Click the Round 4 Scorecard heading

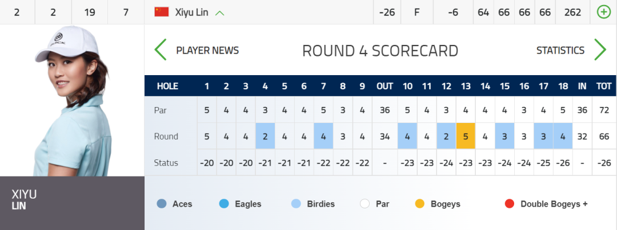pos(380,51)
